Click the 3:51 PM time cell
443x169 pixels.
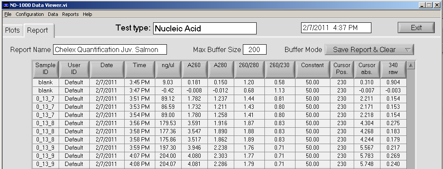point(140,98)
